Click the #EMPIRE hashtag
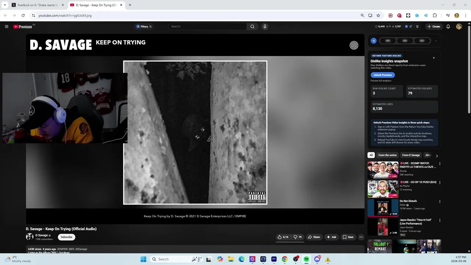The image size is (471, 265). tap(63, 249)
